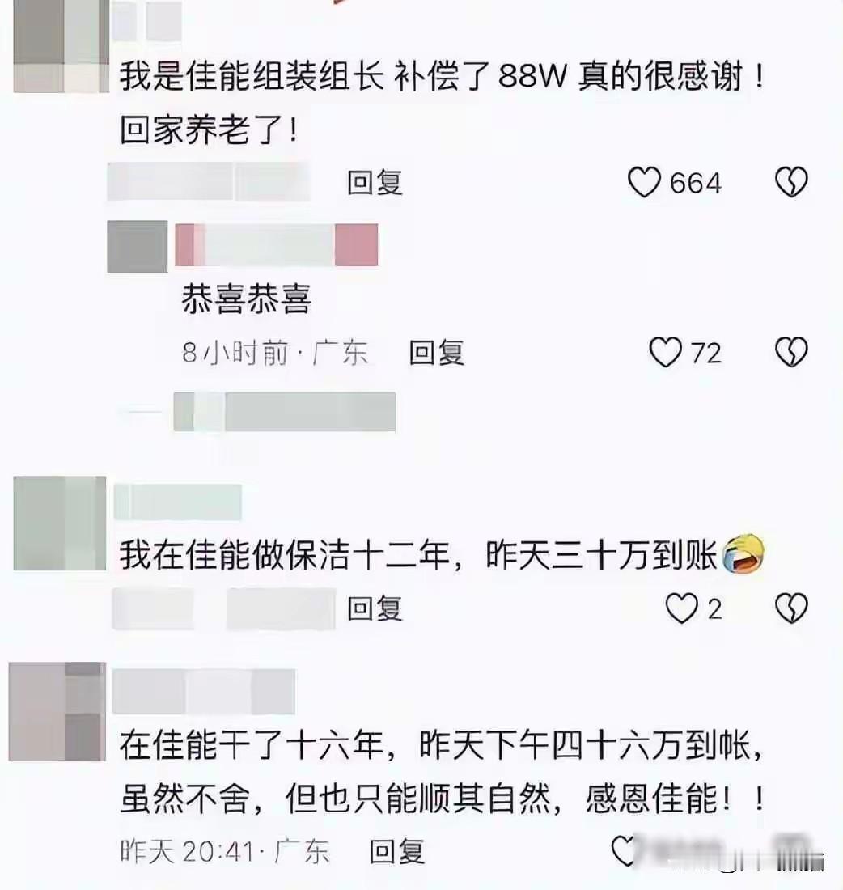Image resolution: width=843 pixels, height=890 pixels.
Task: Like the 恭喜恭喜 reply
Action: coord(665,352)
